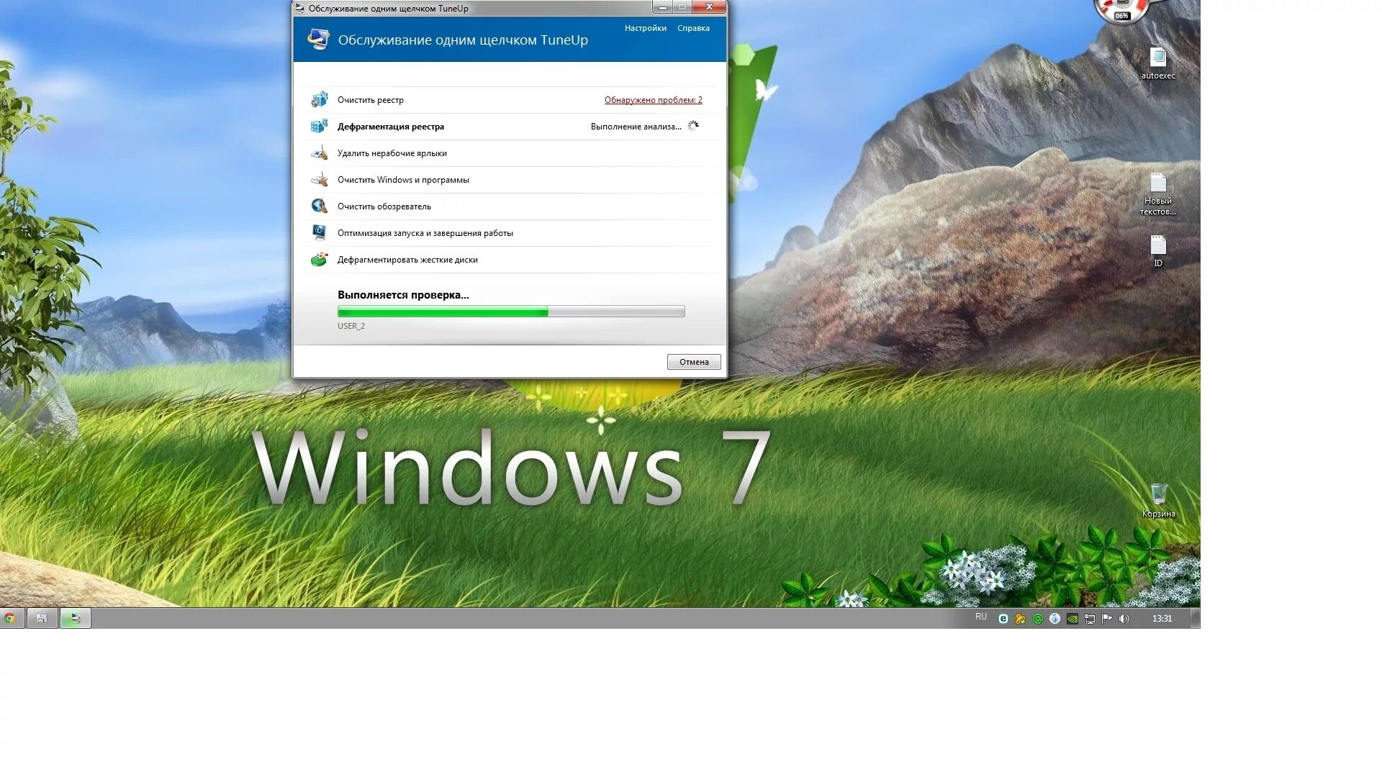Screen dimensions: 1382x777
Task: Click the TuneUp wrench tray icon
Action: 1020,619
